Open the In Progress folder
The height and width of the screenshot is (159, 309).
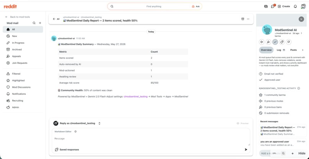23,43
